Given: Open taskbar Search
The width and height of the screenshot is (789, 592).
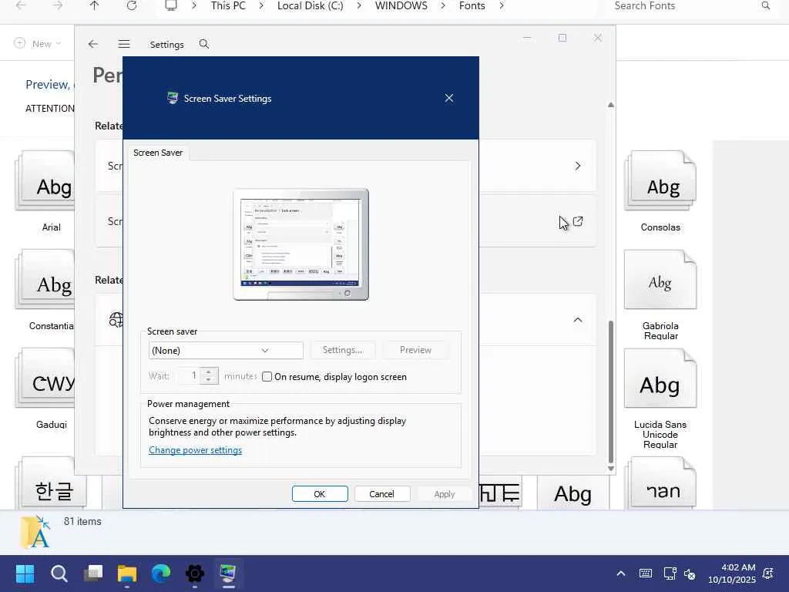Looking at the screenshot, I should (59, 573).
